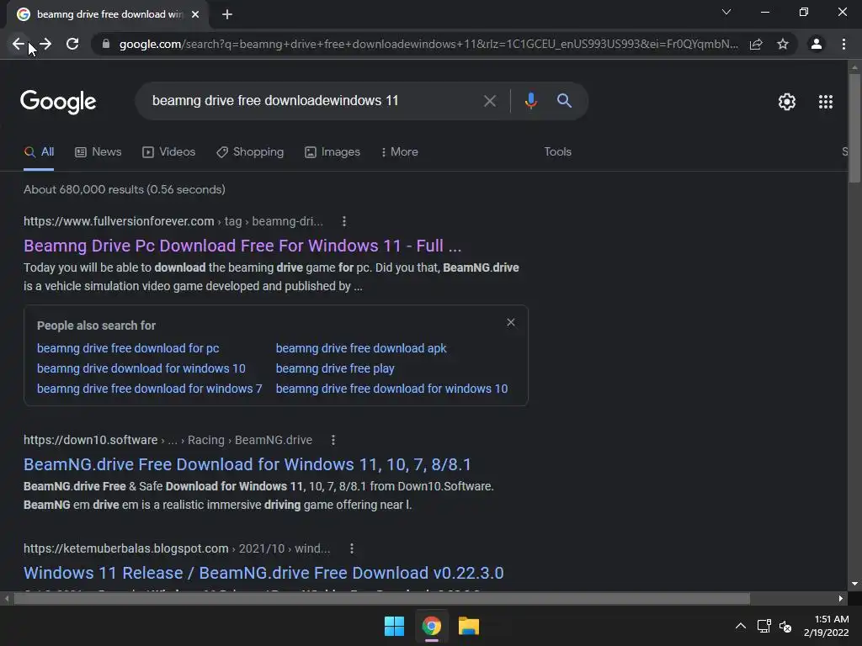Open the taskbar clock showing 1:51 AM

pyautogui.click(x=827, y=626)
